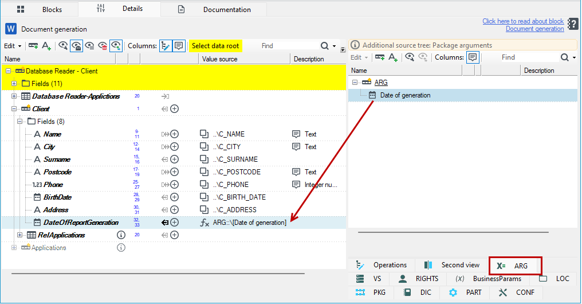Image resolution: width=582 pixels, height=304 pixels.
Task: Open the Edit dropdown in left toolbar
Action: click(13, 46)
